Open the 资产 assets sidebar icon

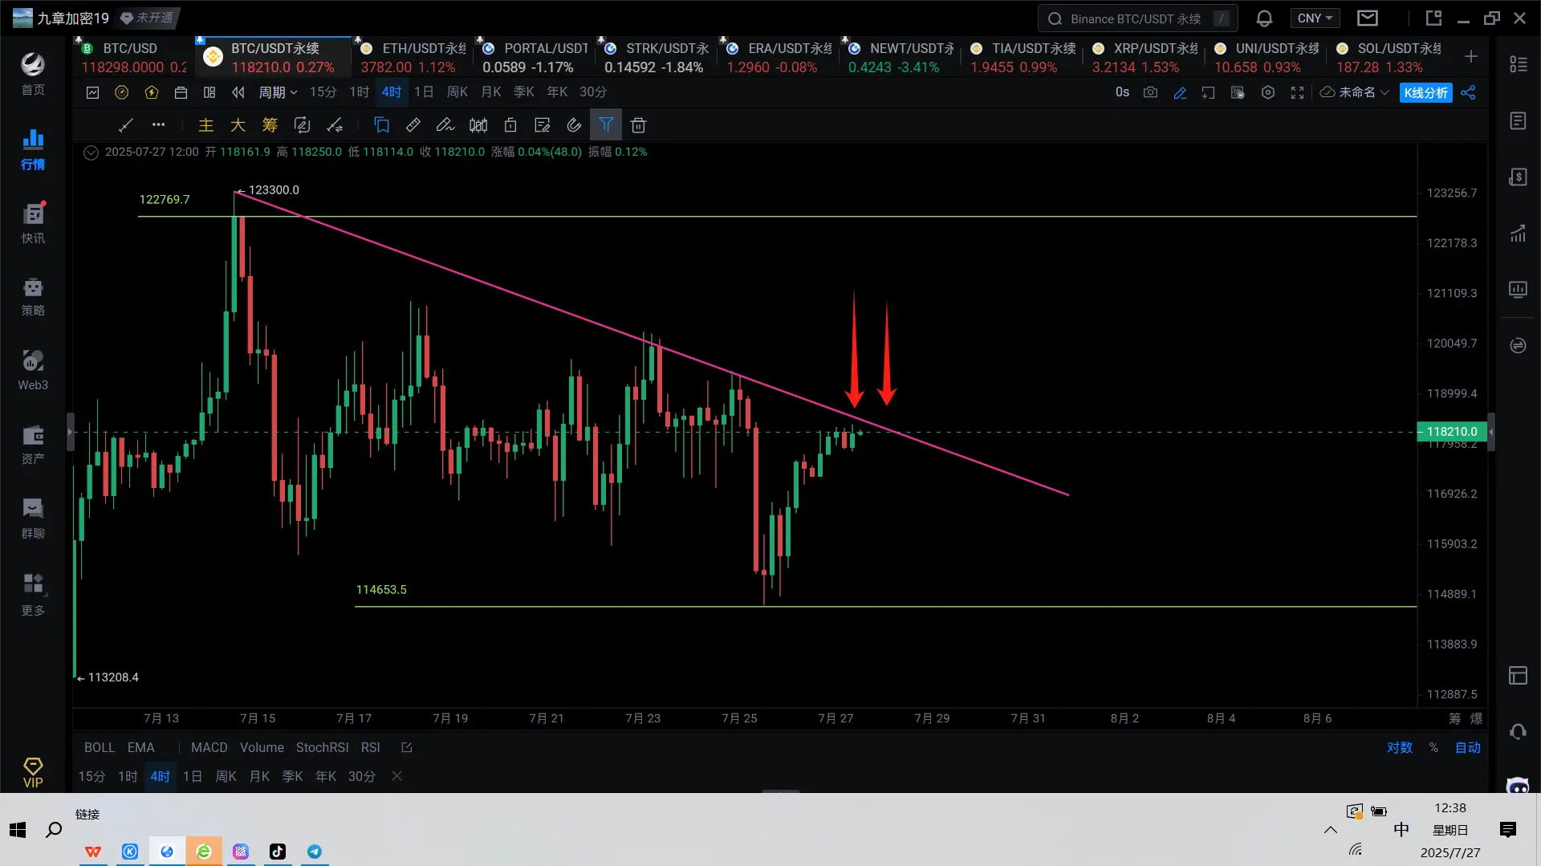(x=33, y=444)
